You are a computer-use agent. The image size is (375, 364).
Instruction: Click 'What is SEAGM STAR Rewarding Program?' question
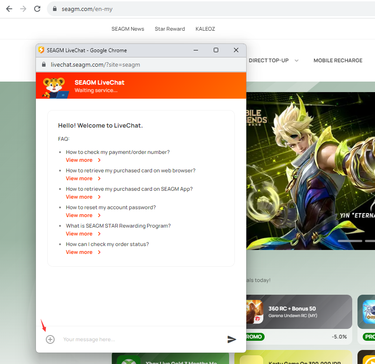[x=118, y=226]
